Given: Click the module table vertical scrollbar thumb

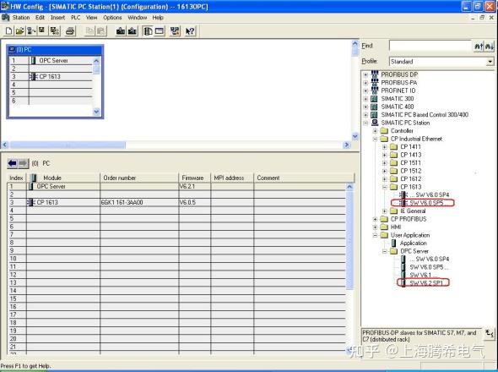Looking at the screenshot, I should click(349, 240).
